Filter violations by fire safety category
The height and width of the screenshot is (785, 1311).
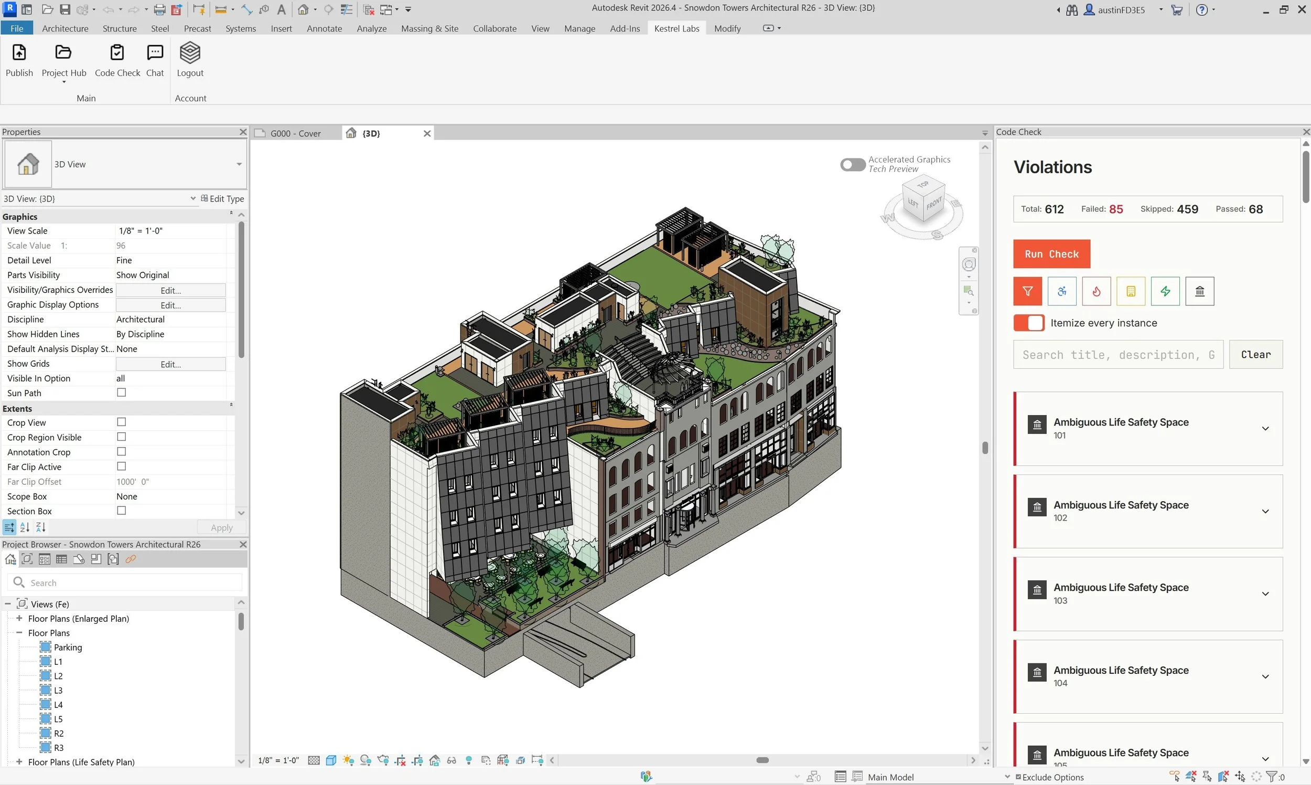point(1096,291)
